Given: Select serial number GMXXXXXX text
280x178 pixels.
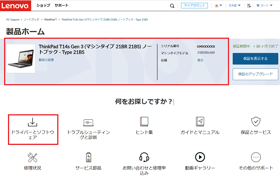Looking at the screenshot, I should point(206,46).
